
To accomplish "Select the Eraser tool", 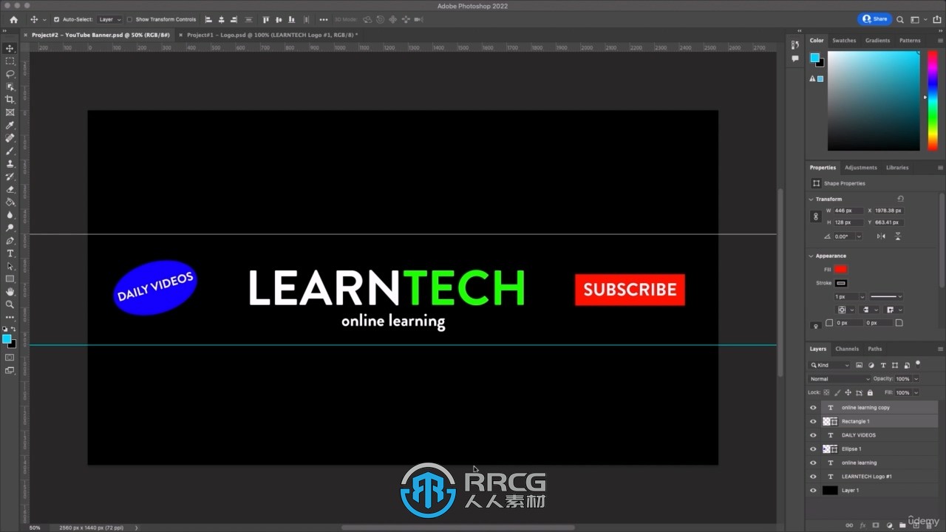I will click(10, 189).
